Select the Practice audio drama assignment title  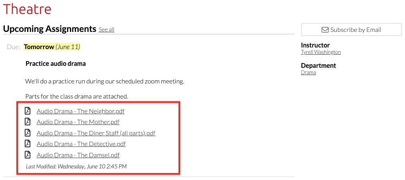coord(56,63)
